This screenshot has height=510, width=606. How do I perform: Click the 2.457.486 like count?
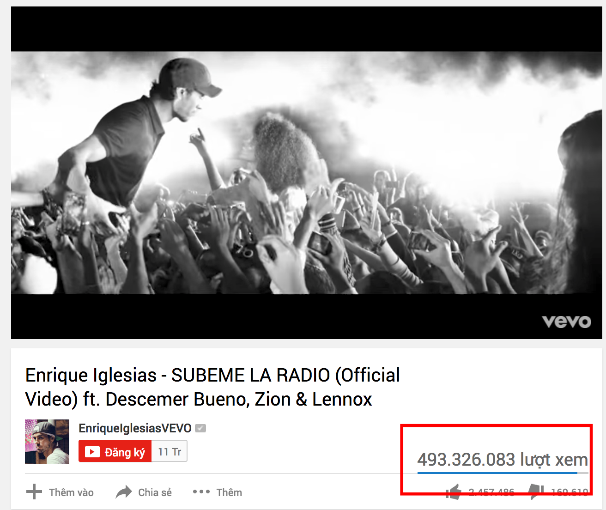tap(491, 492)
